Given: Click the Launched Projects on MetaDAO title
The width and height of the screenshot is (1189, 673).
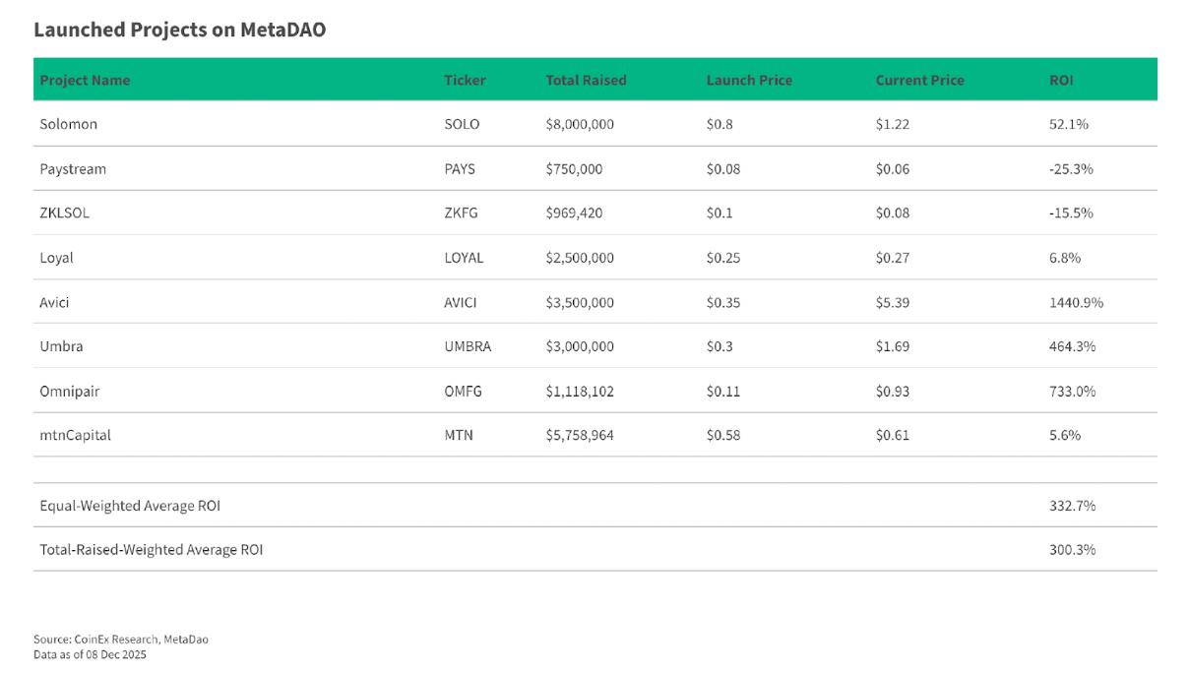Looking at the screenshot, I should pos(180,30).
